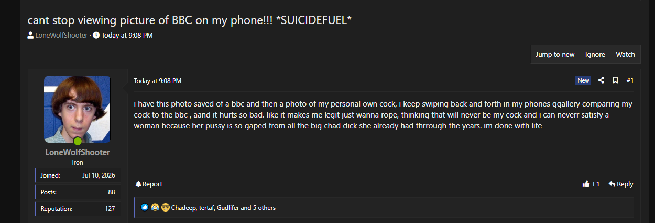The height and width of the screenshot is (223, 655).
Task: Click the green online status indicator
Action: point(78,141)
